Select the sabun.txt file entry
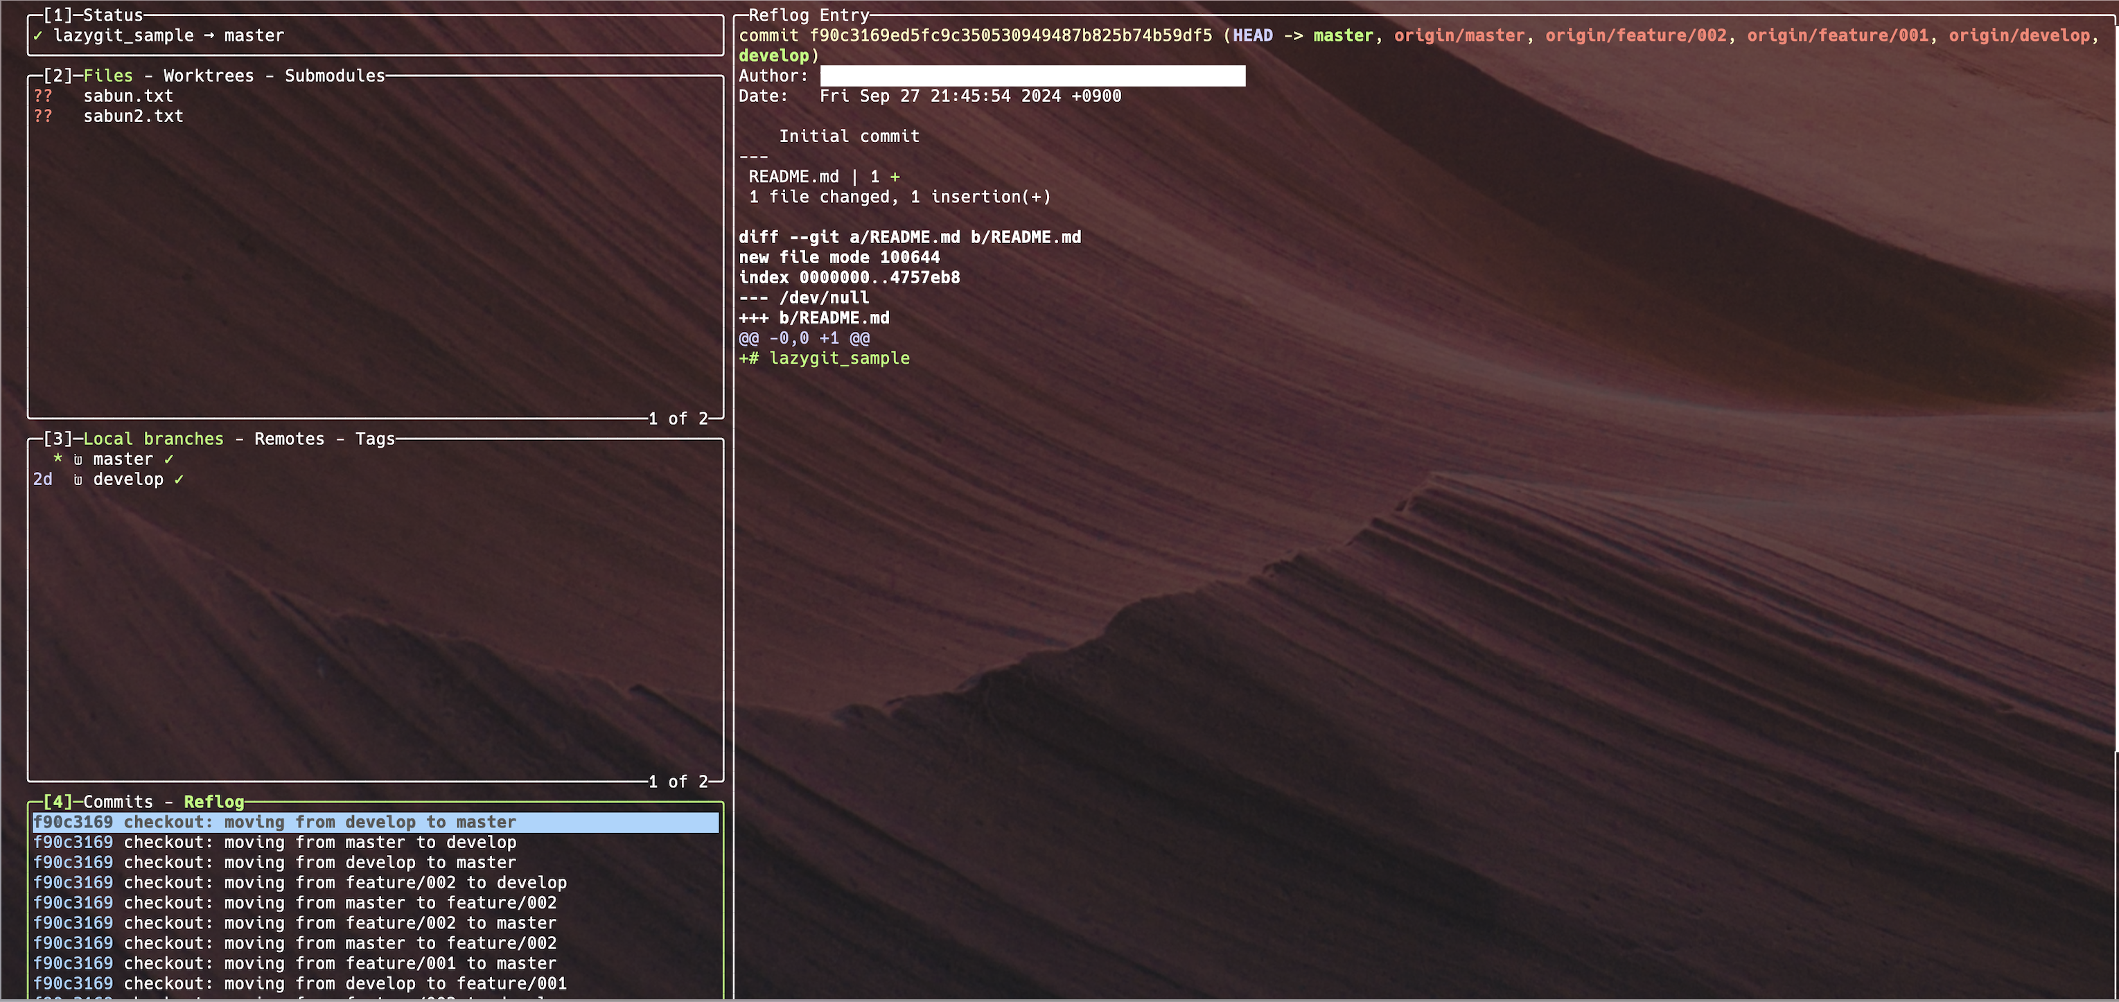Image resolution: width=2119 pixels, height=1002 pixels. pyautogui.click(x=128, y=96)
